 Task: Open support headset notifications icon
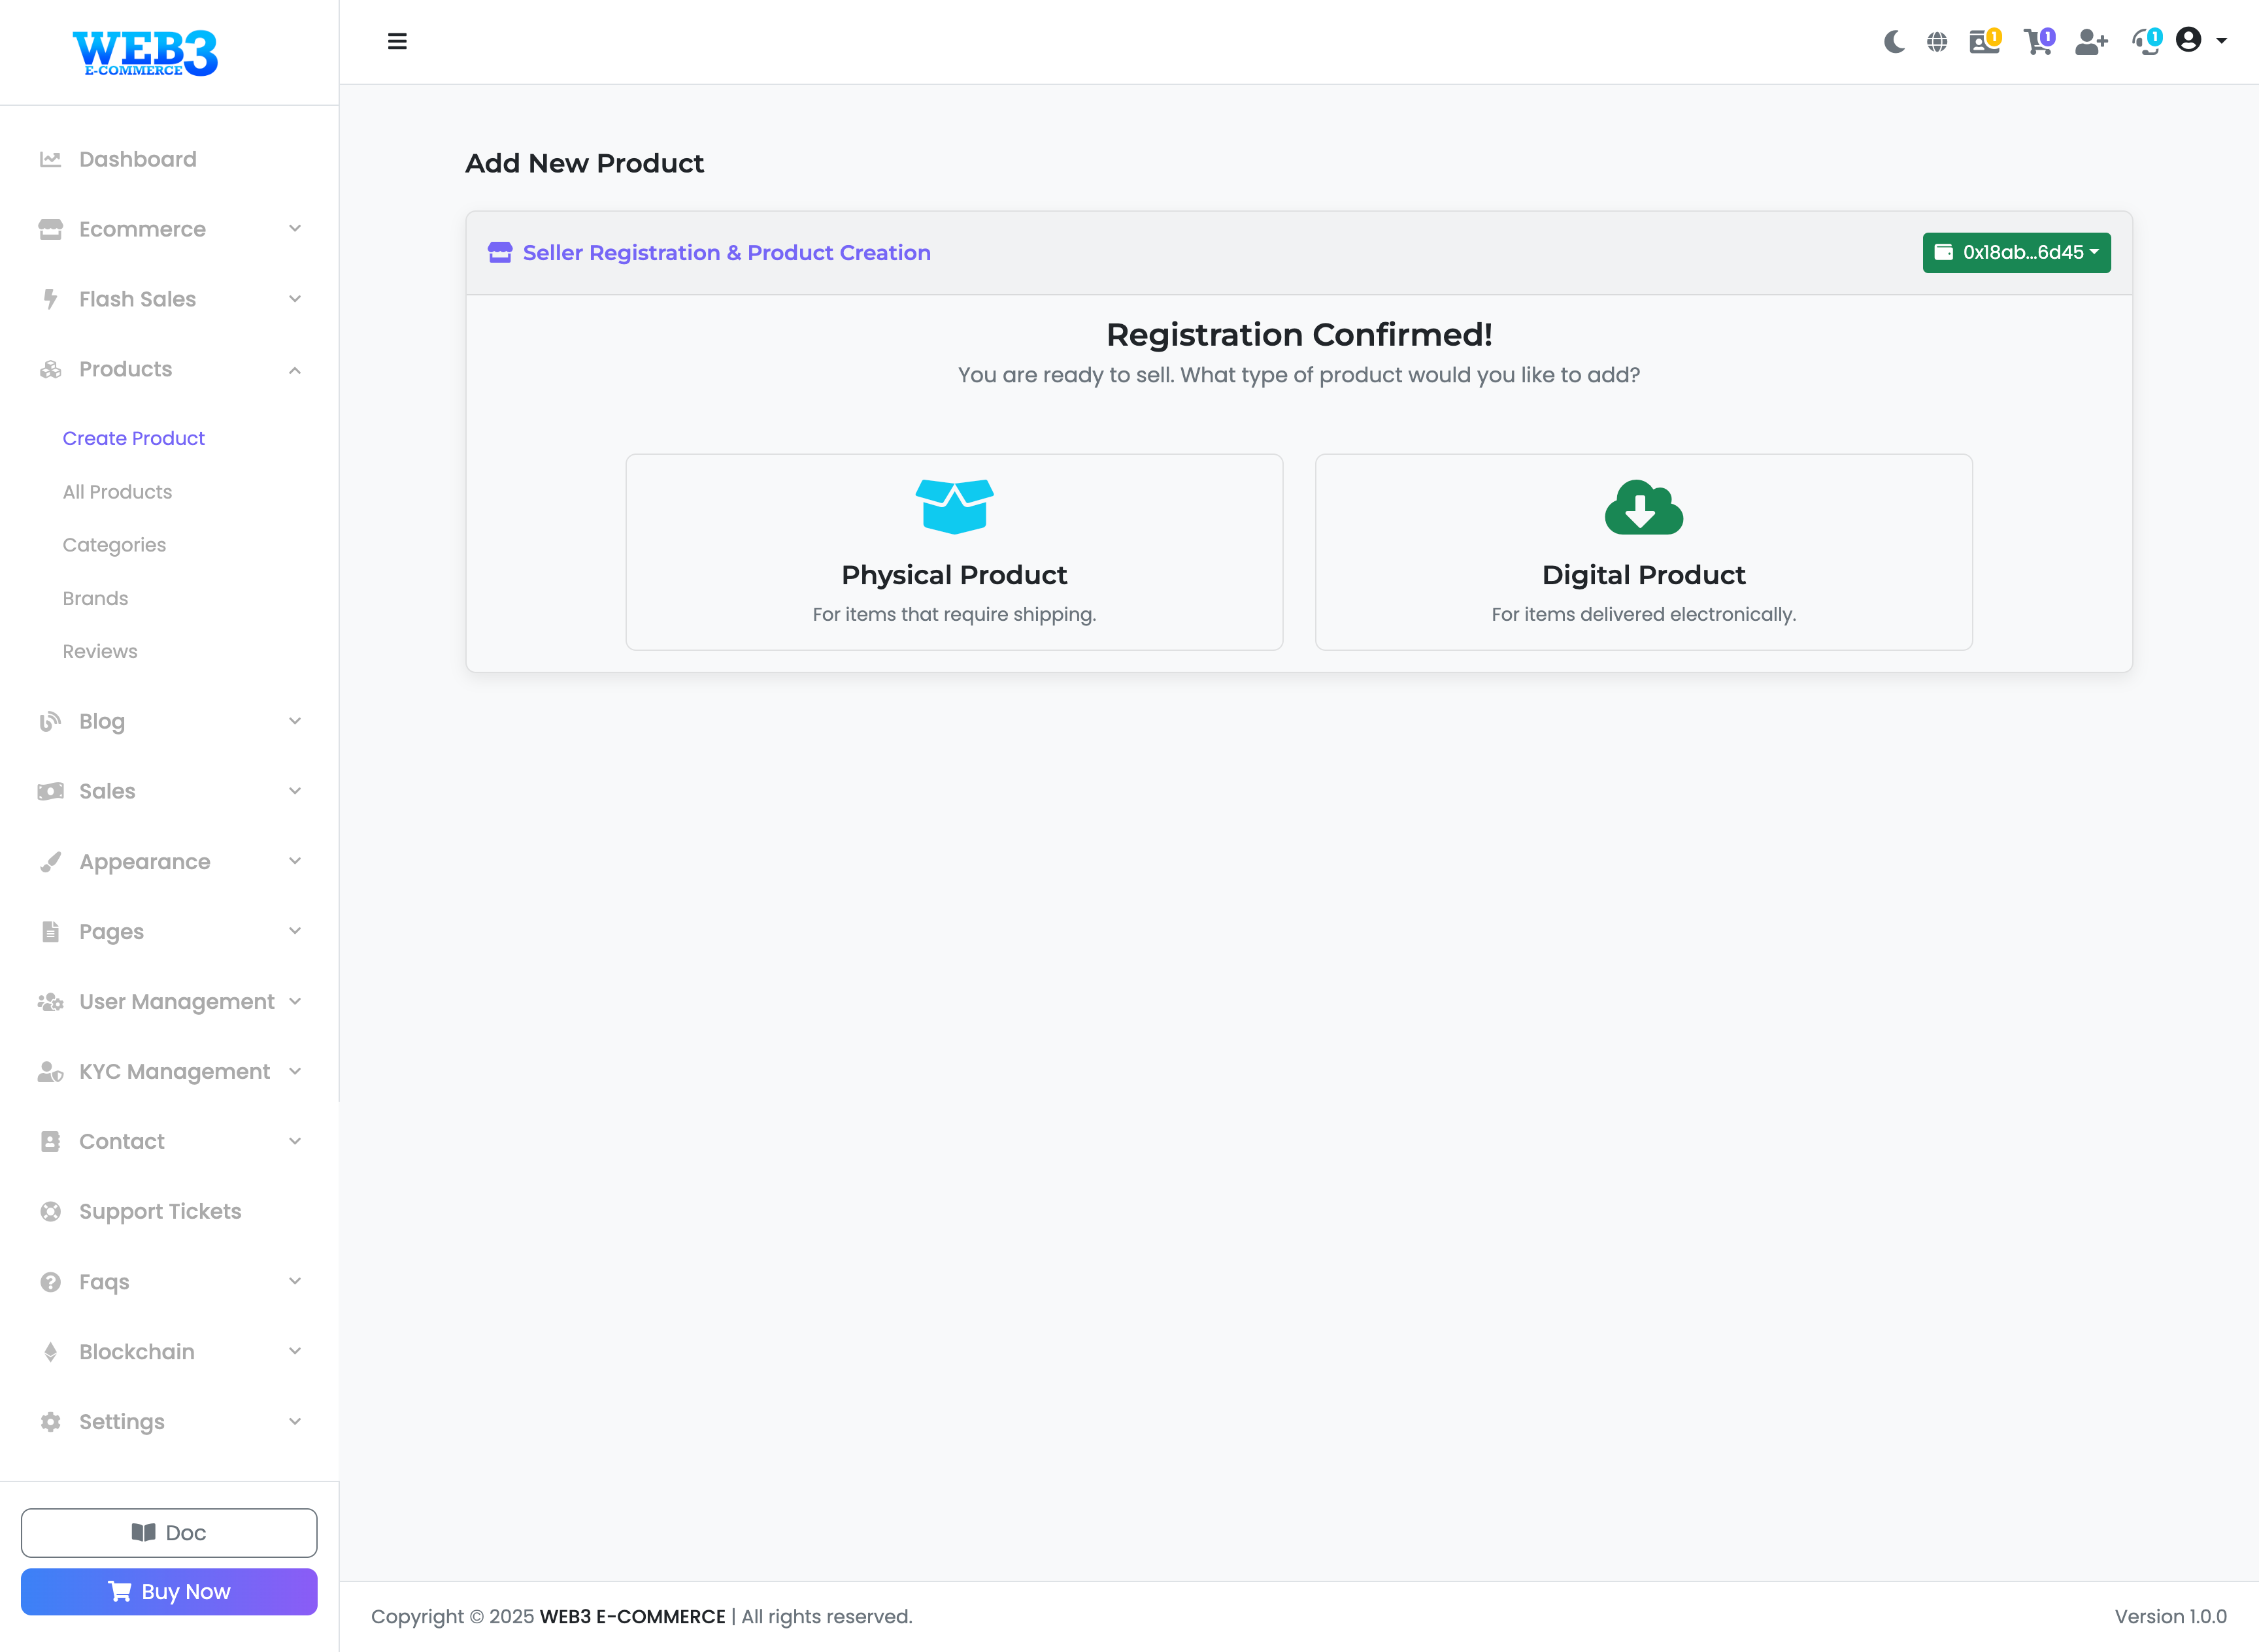(x=2145, y=42)
